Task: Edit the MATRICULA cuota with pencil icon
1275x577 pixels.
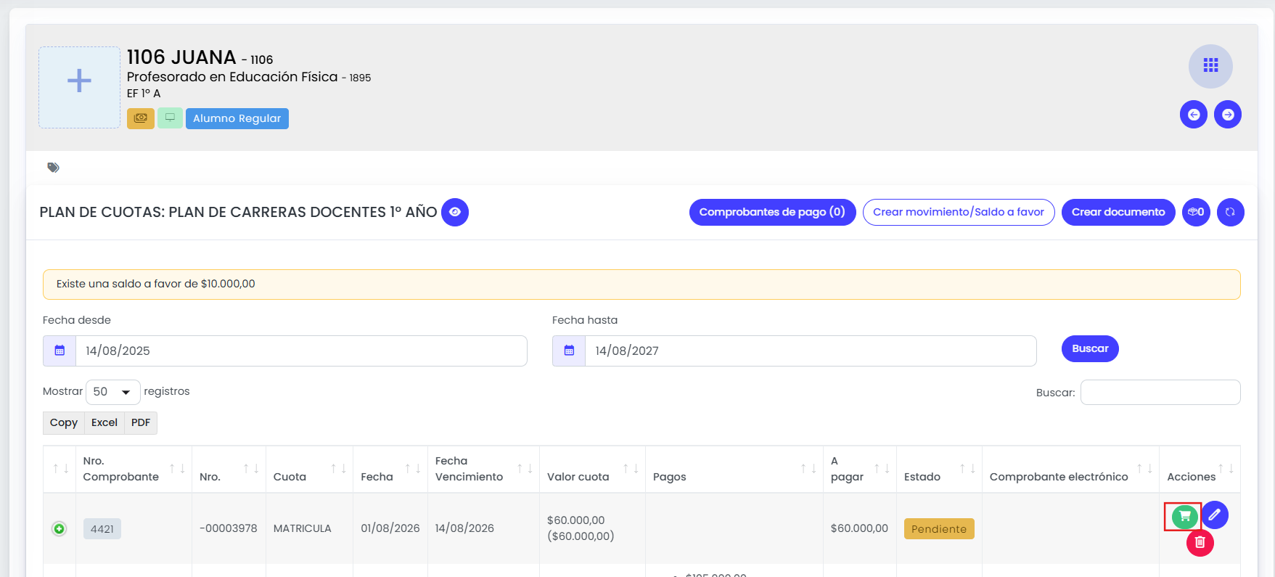Action: 1215,515
